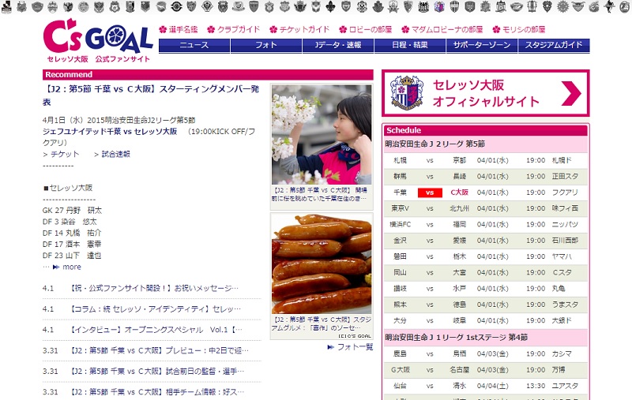Click the cherry blossom icon next to モリシの部屋
Viewport: 632px width, 400px height.
coord(496,29)
